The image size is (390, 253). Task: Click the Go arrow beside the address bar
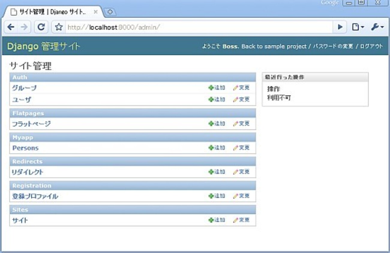tap(340, 27)
